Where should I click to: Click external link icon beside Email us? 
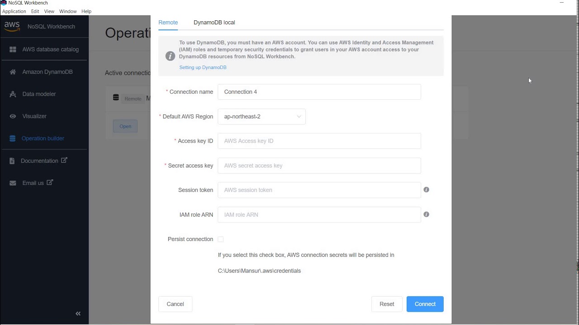[x=50, y=182]
